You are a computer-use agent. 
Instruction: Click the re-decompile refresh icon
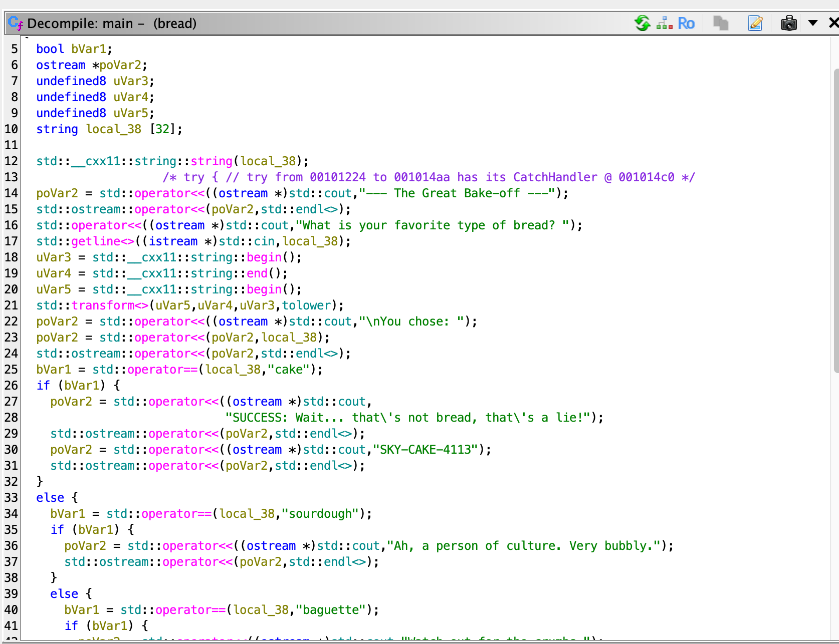pos(642,23)
